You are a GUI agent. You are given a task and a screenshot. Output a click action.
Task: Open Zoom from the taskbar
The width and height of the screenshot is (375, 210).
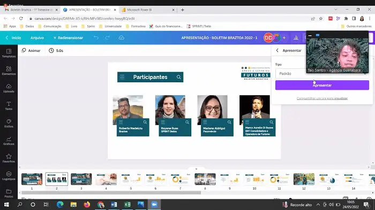154,205
